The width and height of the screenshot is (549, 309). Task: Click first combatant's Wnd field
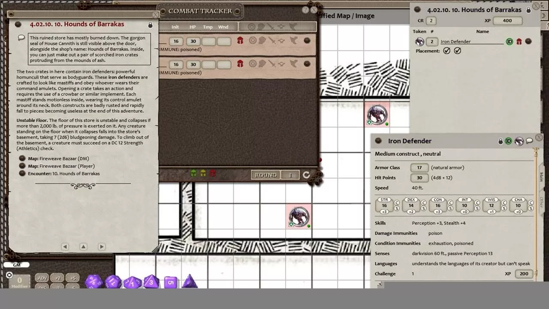click(223, 41)
